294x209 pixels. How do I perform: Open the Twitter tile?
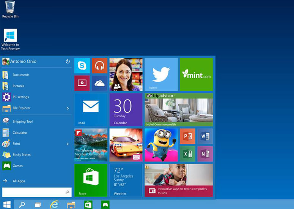[x=161, y=74]
